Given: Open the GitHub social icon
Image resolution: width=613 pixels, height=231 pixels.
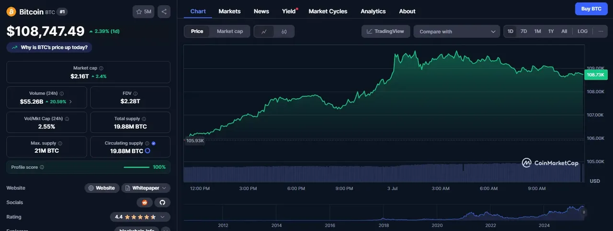Looking at the screenshot, I should click(x=162, y=202).
